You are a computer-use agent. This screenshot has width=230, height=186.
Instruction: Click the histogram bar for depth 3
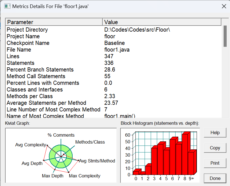point(154,161)
